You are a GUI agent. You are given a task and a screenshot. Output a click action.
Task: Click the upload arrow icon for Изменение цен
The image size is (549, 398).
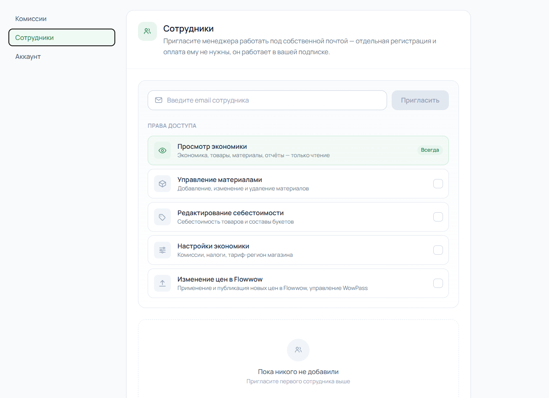tap(162, 283)
